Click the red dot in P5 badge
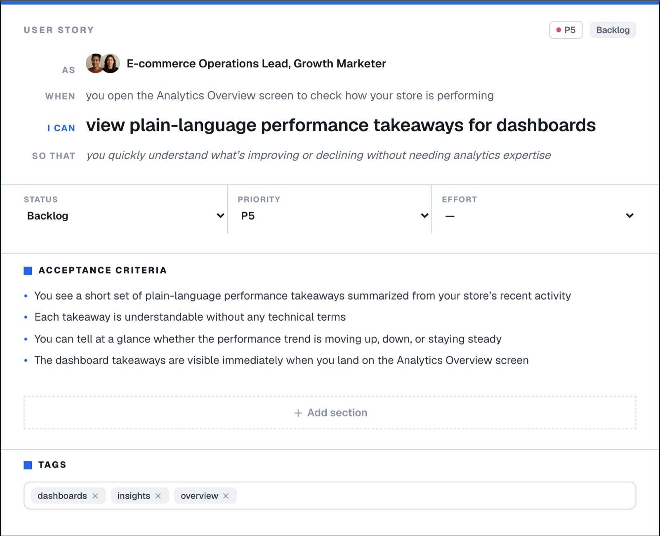 [559, 30]
